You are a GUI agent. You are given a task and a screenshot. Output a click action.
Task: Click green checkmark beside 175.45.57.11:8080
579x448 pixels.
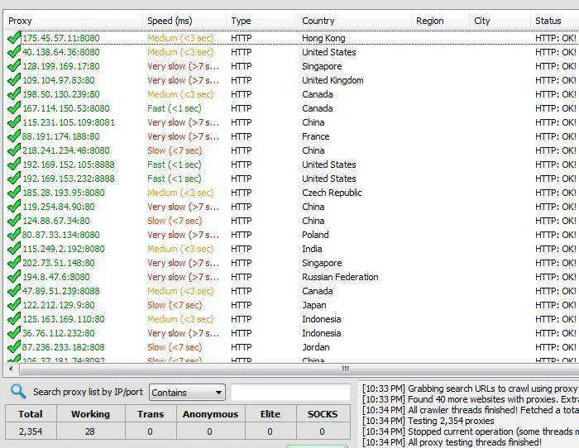point(14,38)
